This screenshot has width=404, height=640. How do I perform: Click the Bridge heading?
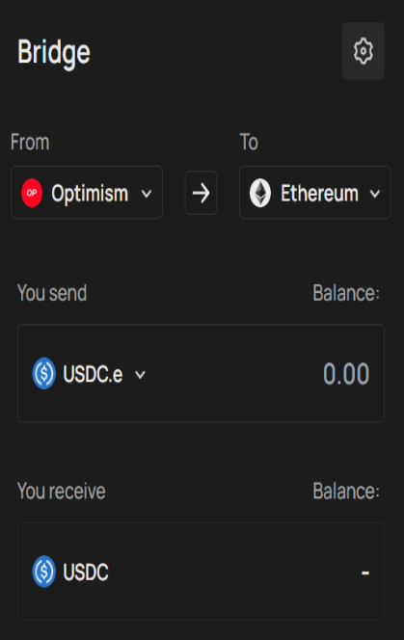pyautogui.click(x=53, y=53)
